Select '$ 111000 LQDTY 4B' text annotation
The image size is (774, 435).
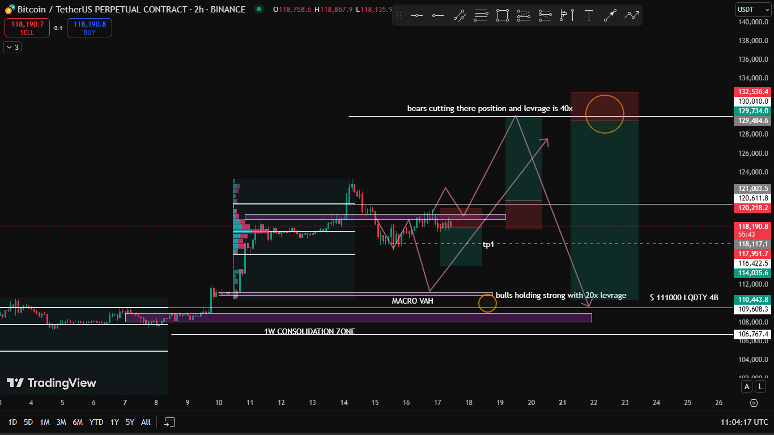coord(684,297)
